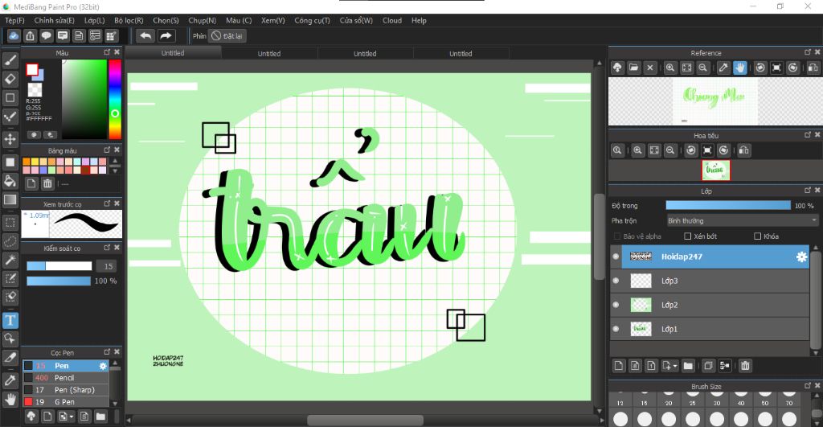
Task: Select the Move tool
Action: click(10, 139)
